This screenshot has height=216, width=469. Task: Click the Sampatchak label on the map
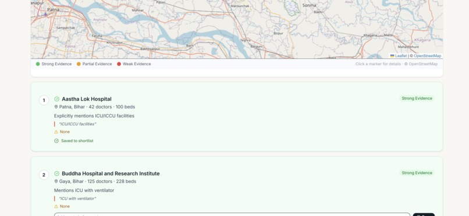66,28
